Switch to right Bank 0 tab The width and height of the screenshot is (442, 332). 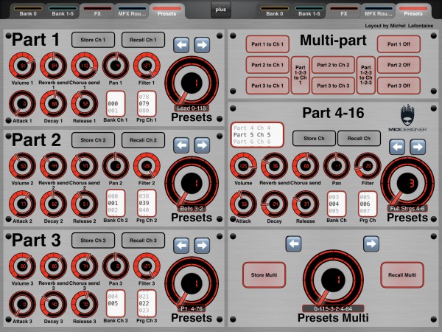[x=274, y=11]
